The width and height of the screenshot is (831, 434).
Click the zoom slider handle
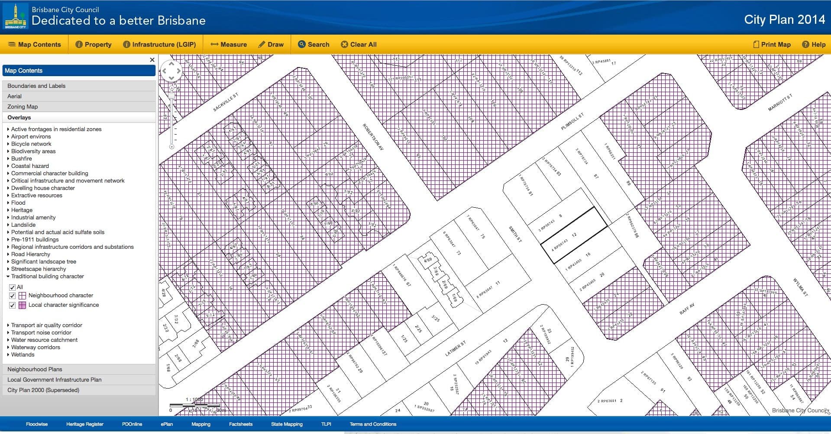171,96
